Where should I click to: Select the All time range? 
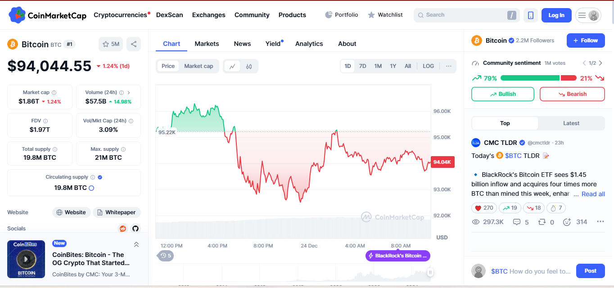point(408,66)
